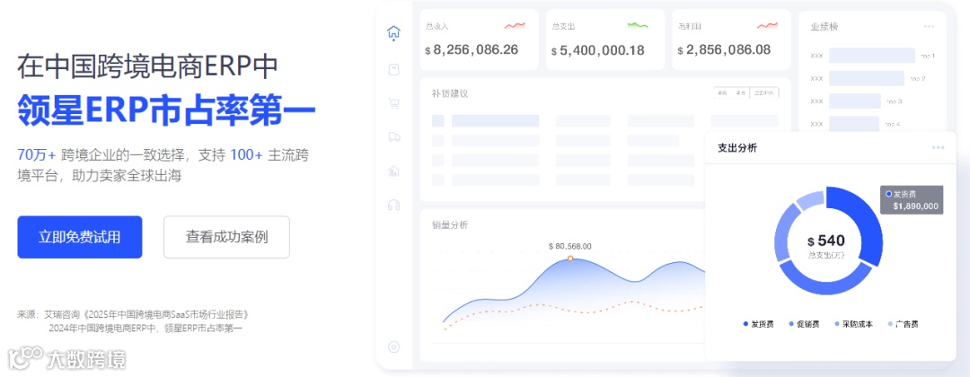Select the second period tab in 补货建议
The image size is (970, 377).
pos(740,93)
